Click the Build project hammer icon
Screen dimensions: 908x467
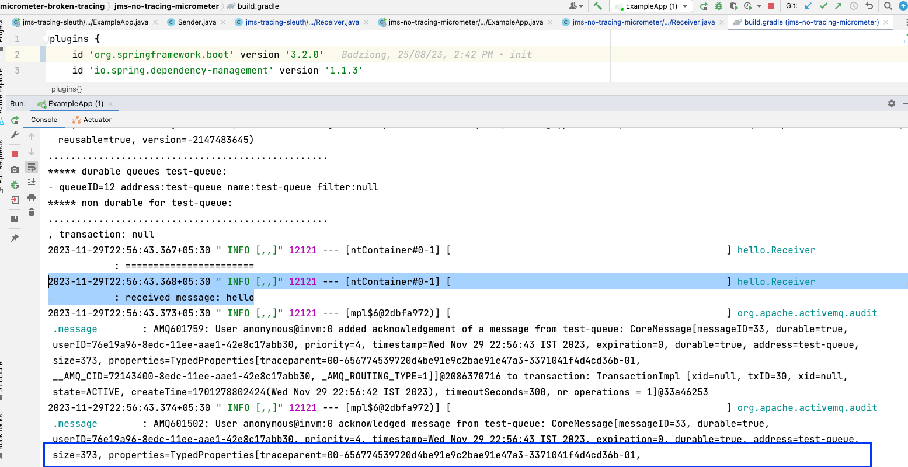pos(597,6)
